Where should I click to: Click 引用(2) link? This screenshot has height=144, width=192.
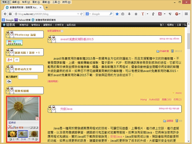(178, 99)
